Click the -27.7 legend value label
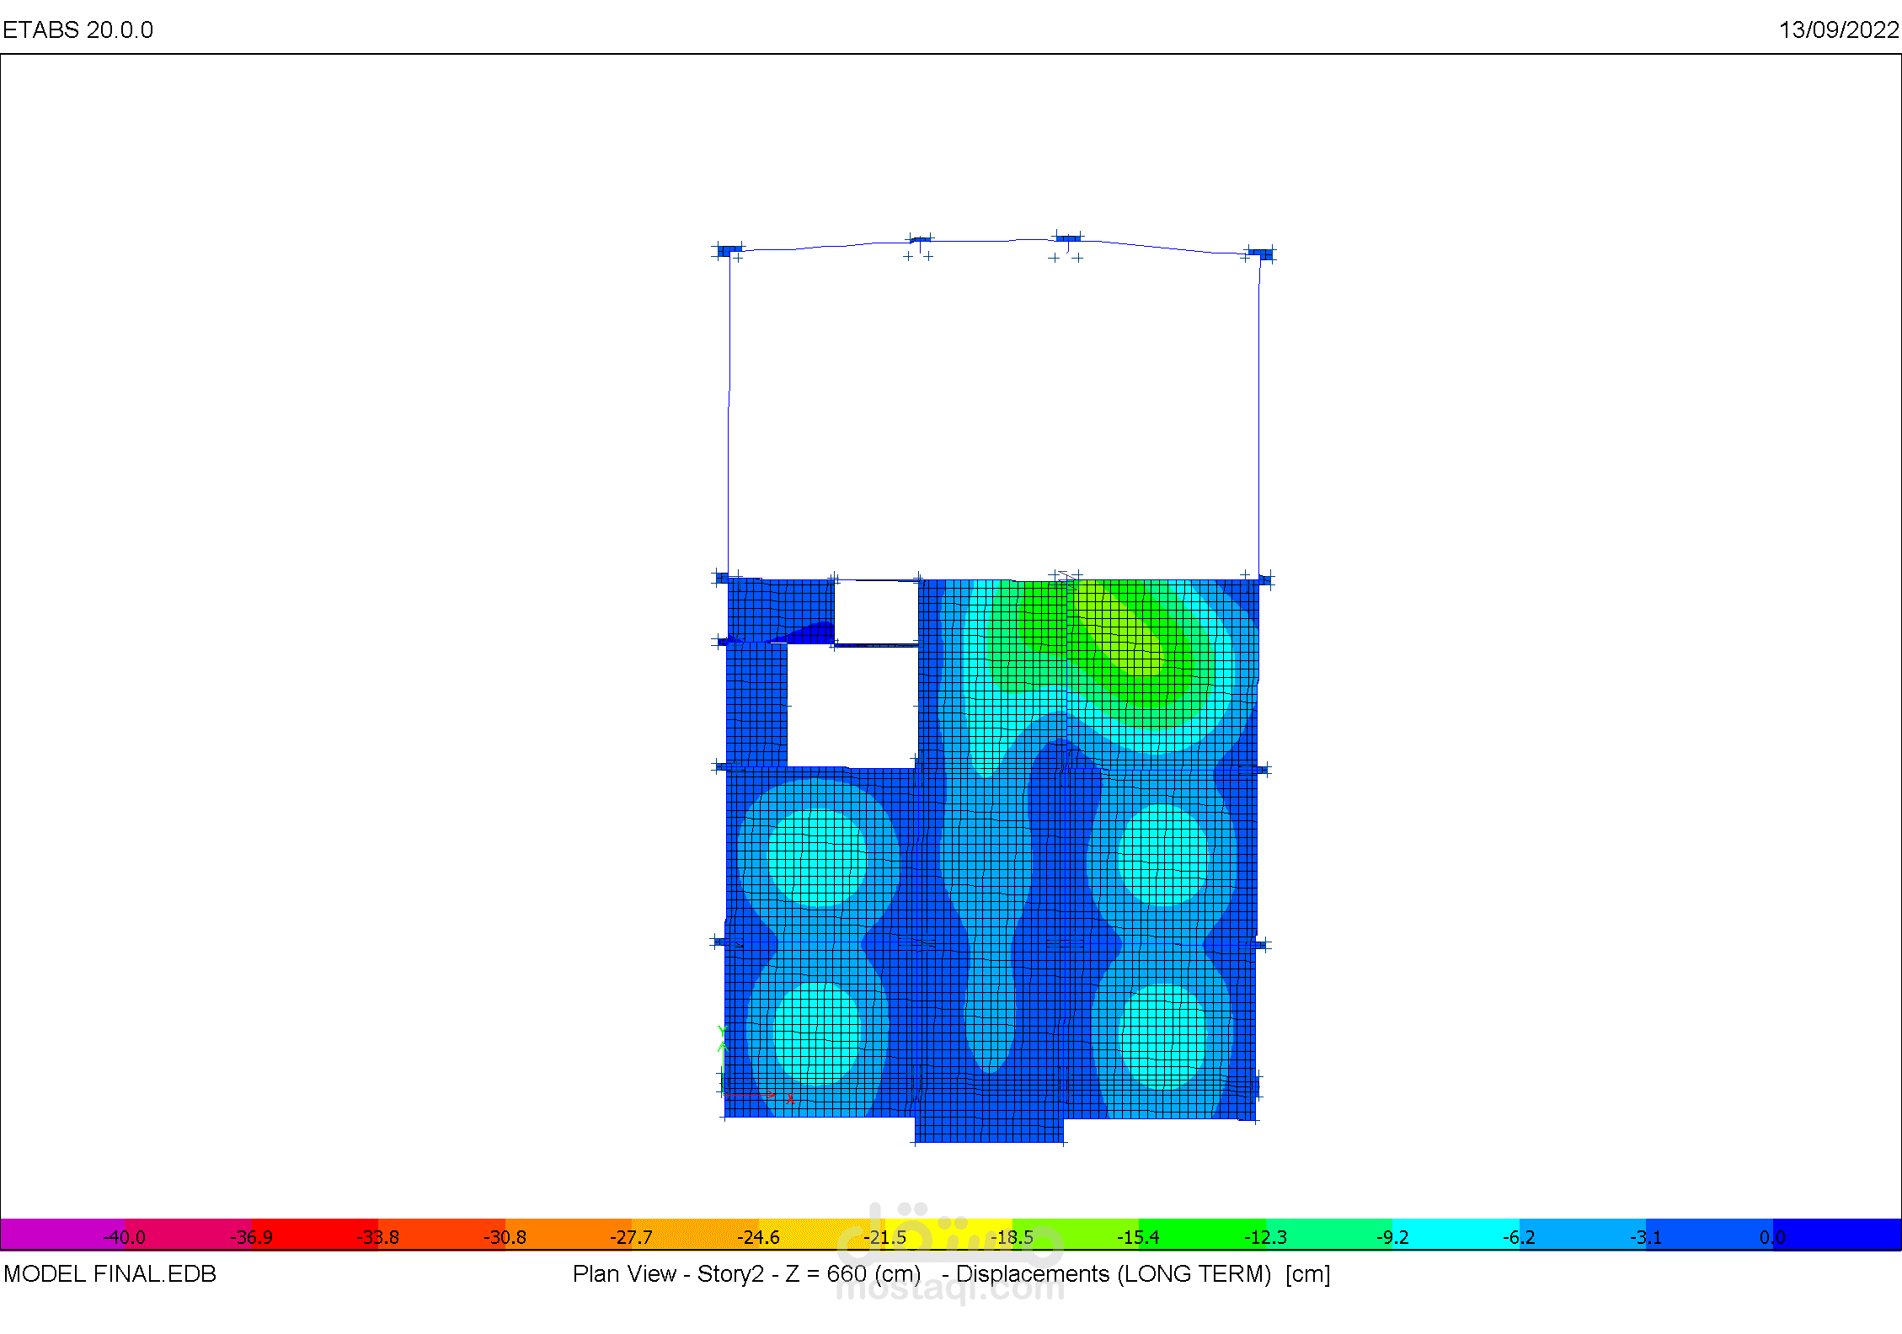The height and width of the screenshot is (1334, 1902). pos(631,1237)
